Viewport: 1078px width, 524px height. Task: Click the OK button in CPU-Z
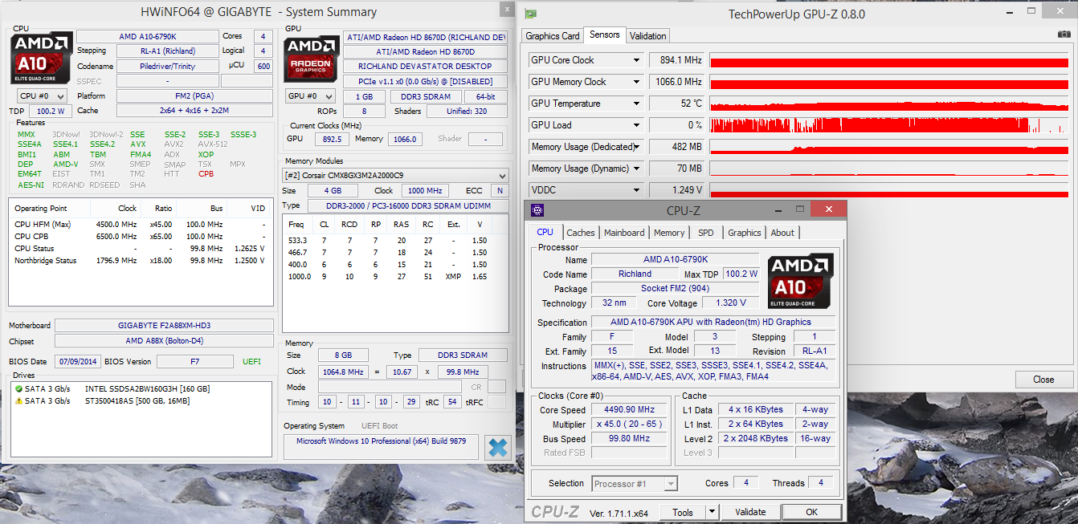tap(811, 512)
